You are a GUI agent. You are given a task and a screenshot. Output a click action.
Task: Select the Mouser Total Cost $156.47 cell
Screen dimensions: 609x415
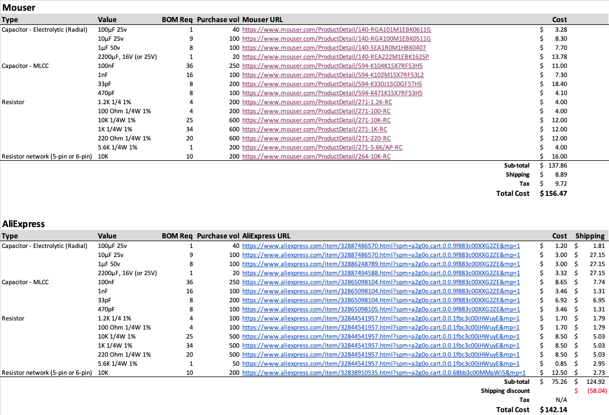pyautogui.click(x=554, y=194)
